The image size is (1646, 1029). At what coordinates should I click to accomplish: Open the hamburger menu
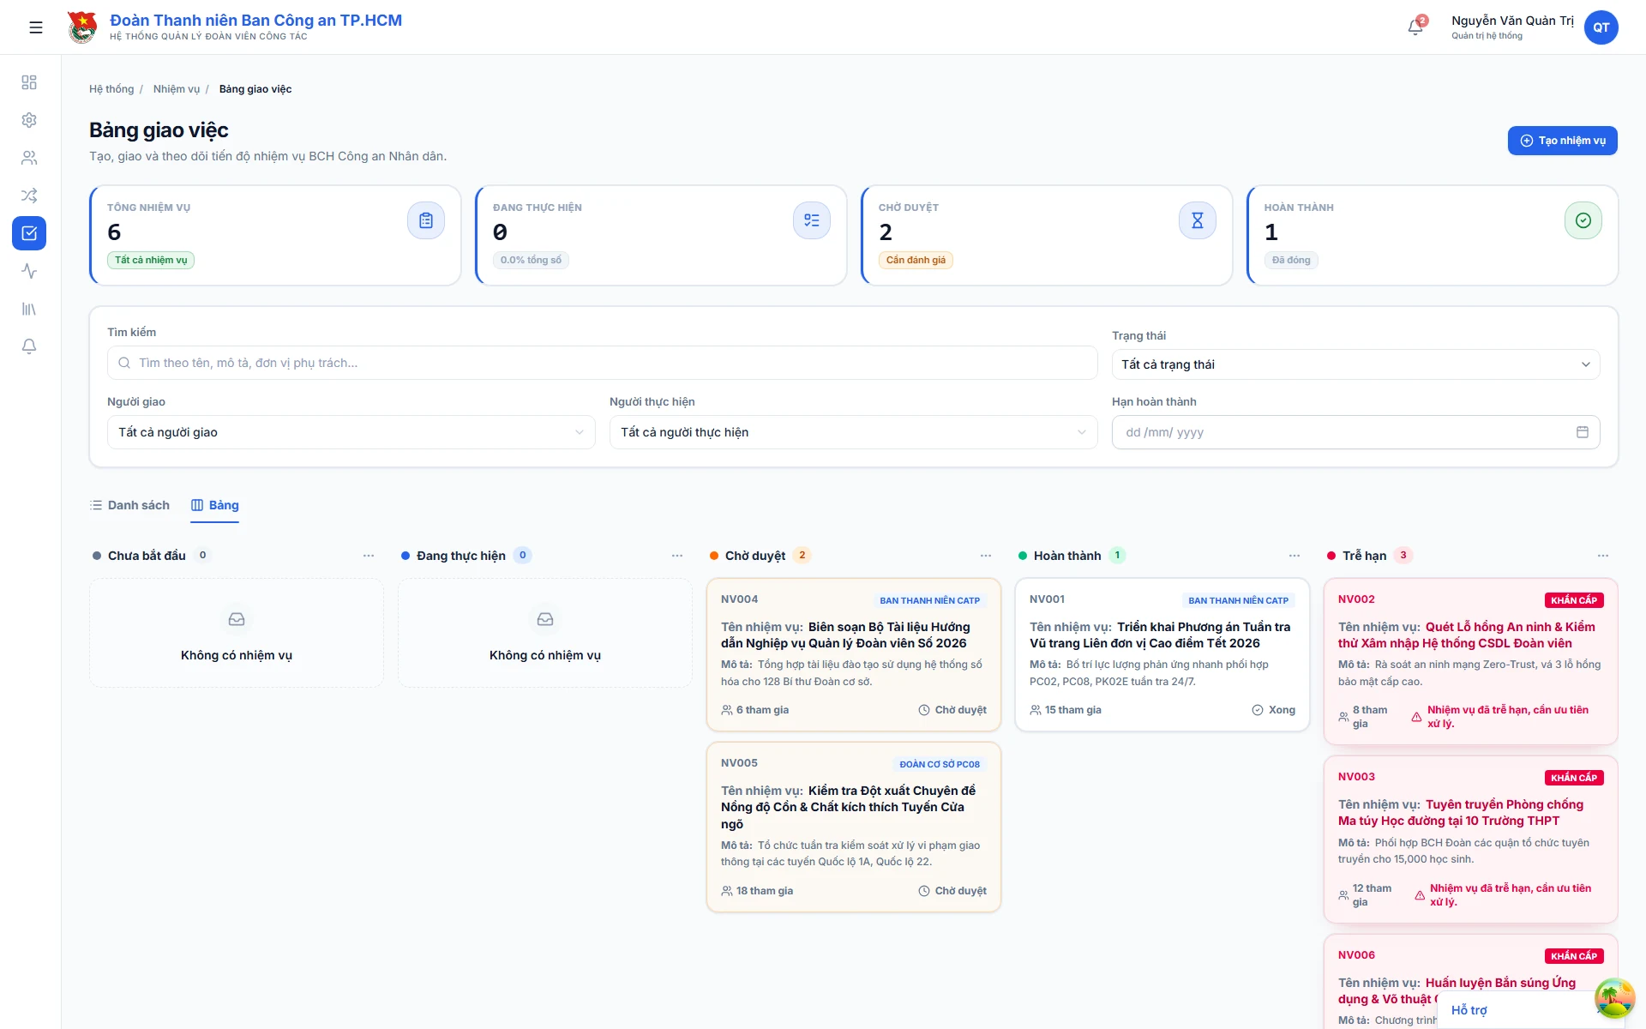point(36,27)
